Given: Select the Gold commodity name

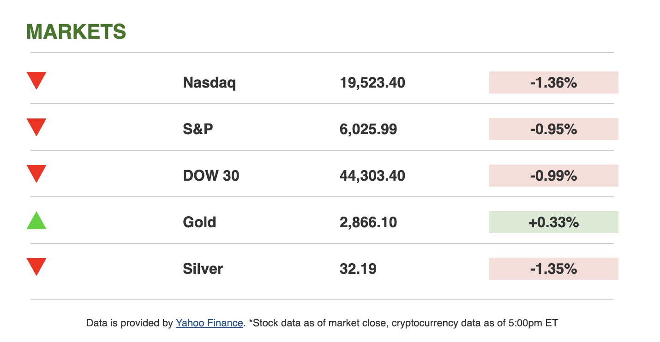Looking at the screenshot, I should [x=199, y=223].
